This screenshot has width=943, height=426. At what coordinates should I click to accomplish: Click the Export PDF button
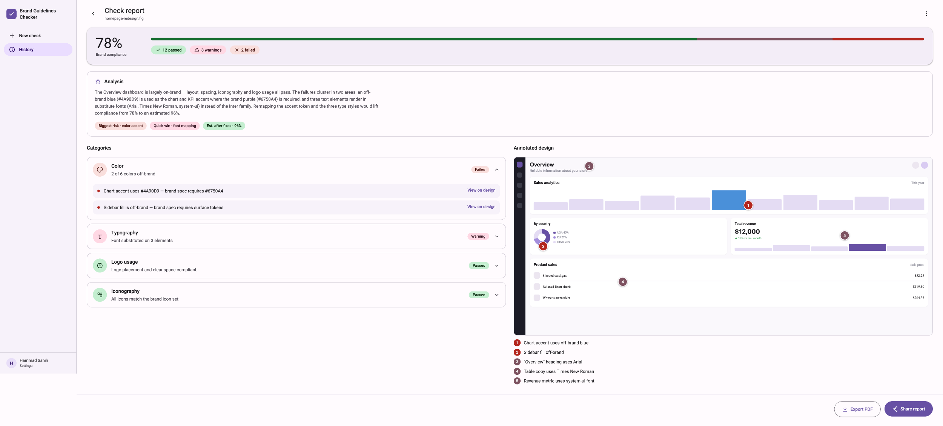[x=857, y=409]
